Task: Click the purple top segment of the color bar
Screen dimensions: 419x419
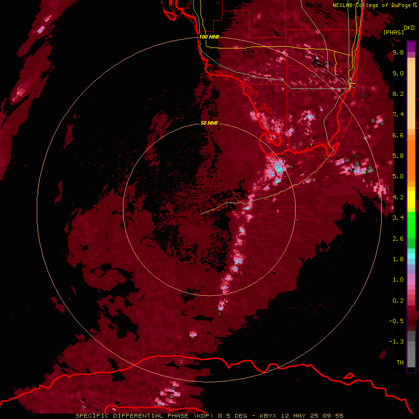Action: coord(411,47)
